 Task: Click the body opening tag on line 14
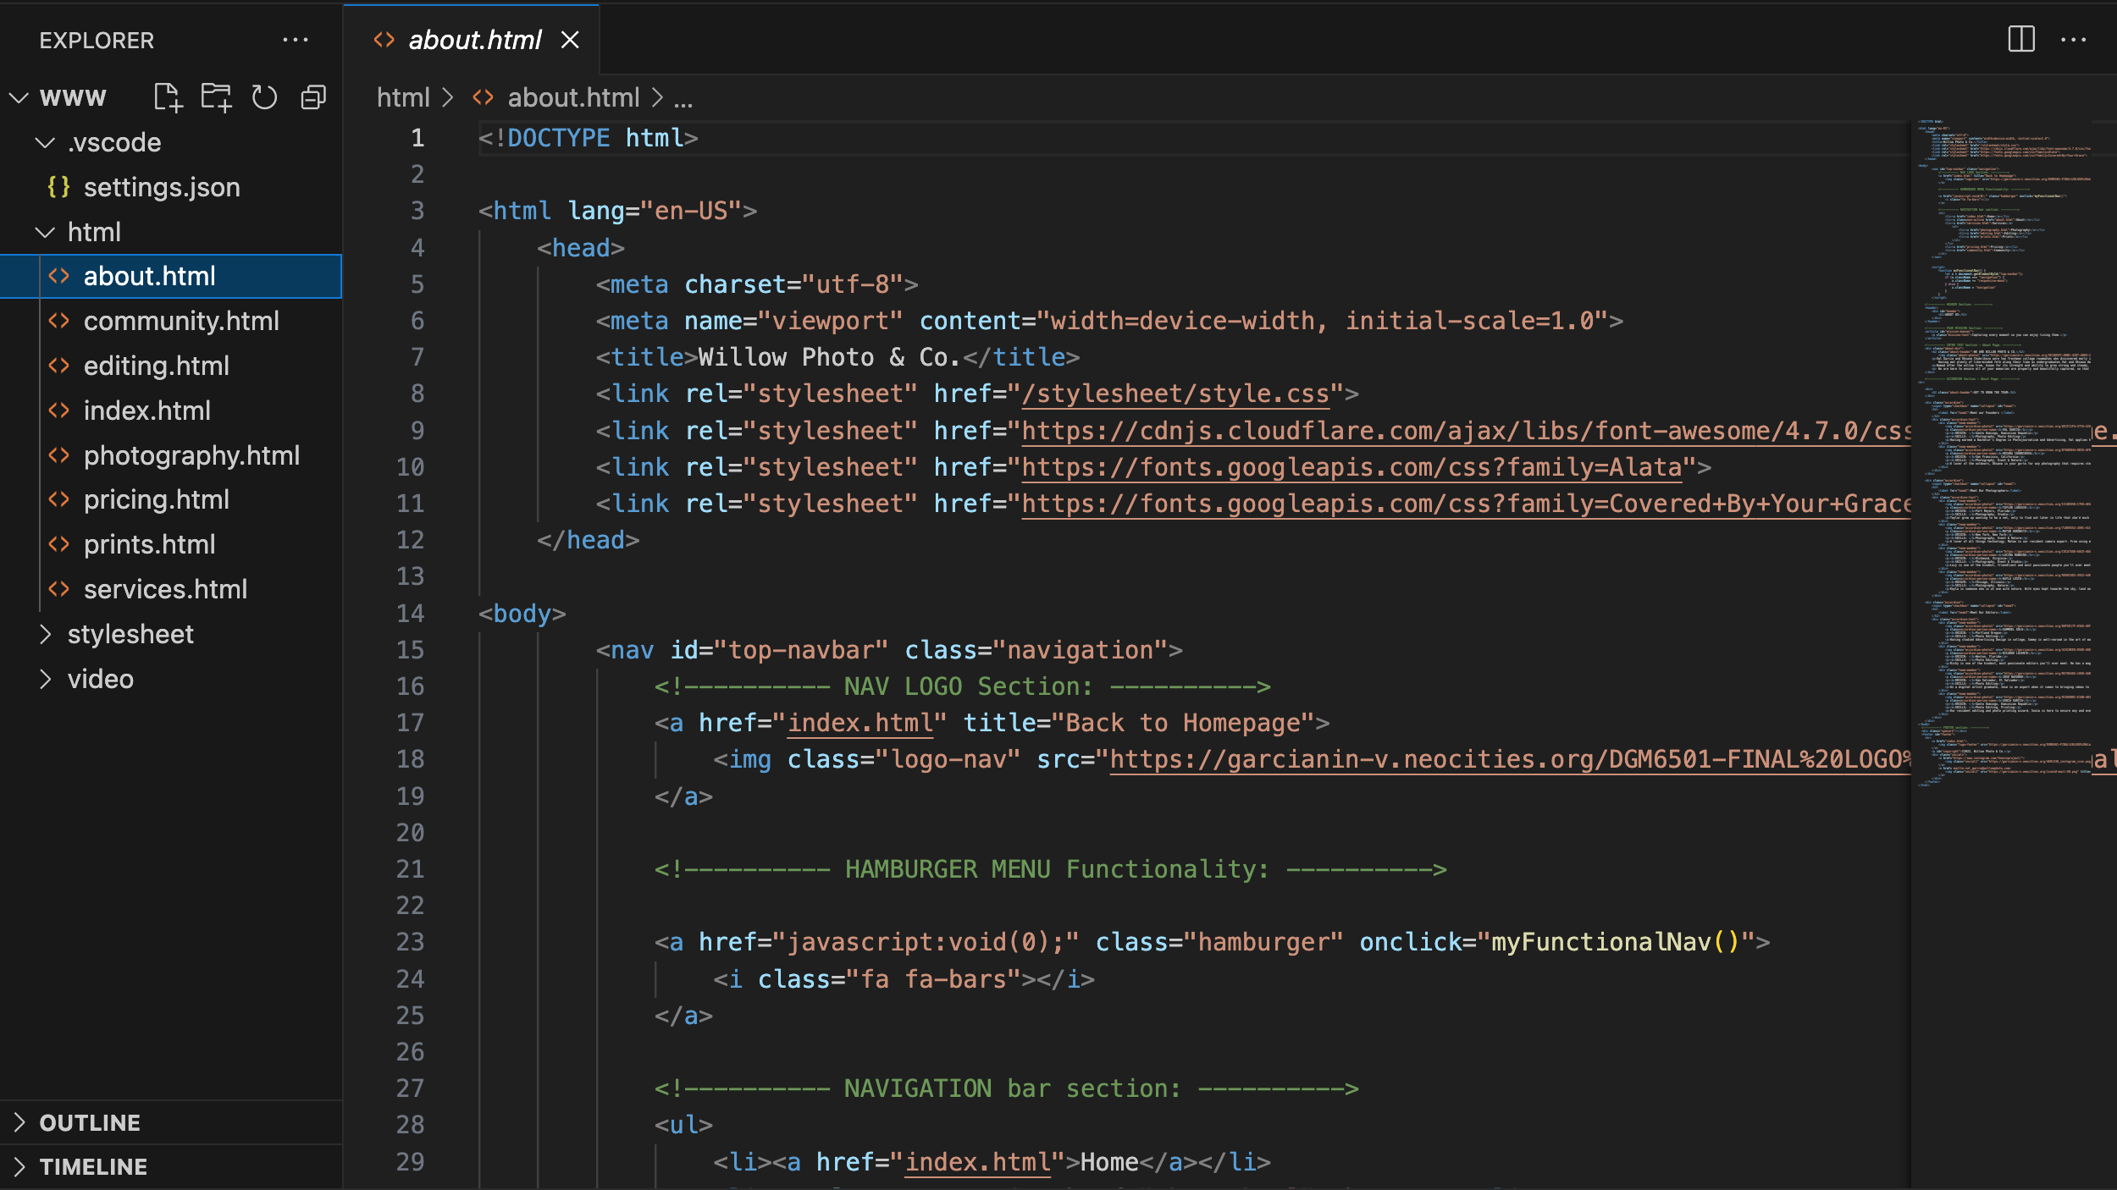point(522,614)
